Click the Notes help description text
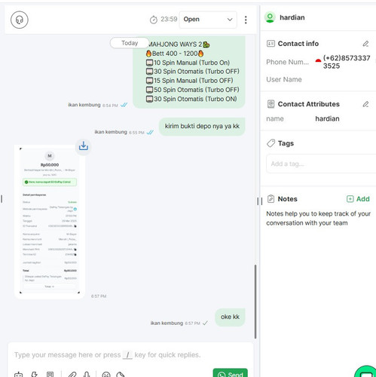376x377 pixels. click(x=318, y=218)
